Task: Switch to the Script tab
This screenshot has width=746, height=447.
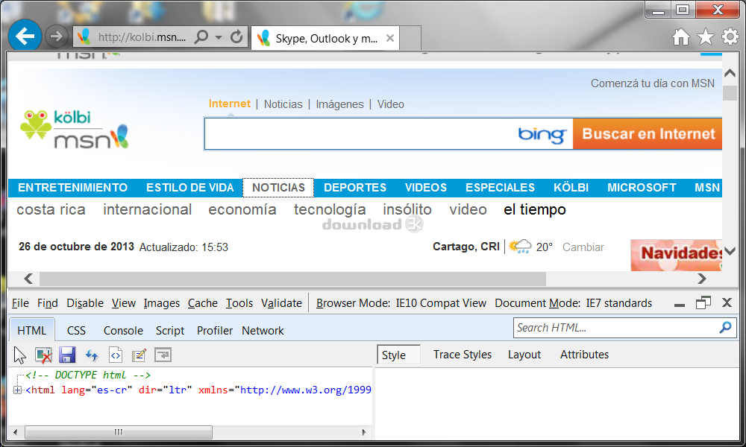Action: click(170, 331)
